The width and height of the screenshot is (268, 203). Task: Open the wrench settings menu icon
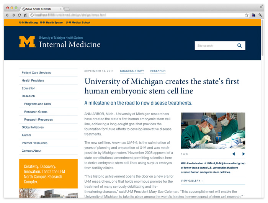(x=260, y=15)
